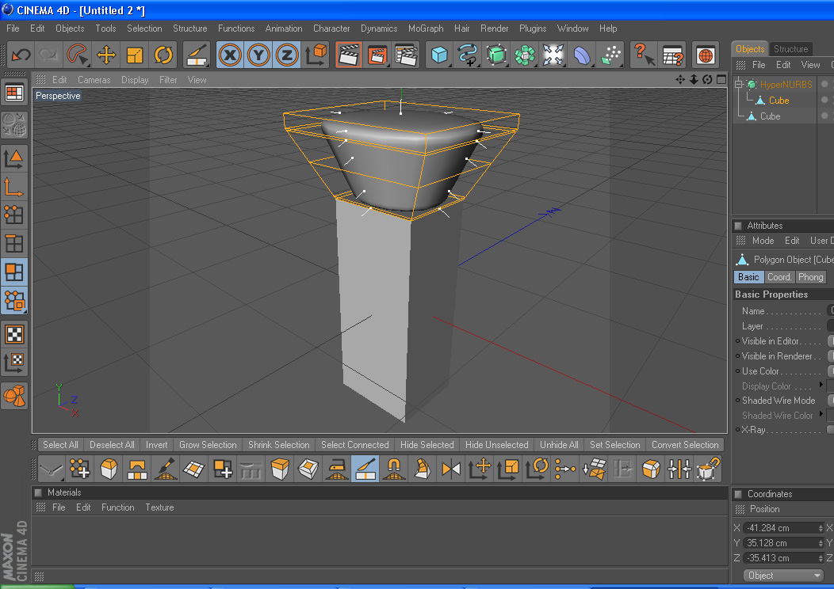
Task: Click the Undo arrow icon
Action: (x=21, y=55)
